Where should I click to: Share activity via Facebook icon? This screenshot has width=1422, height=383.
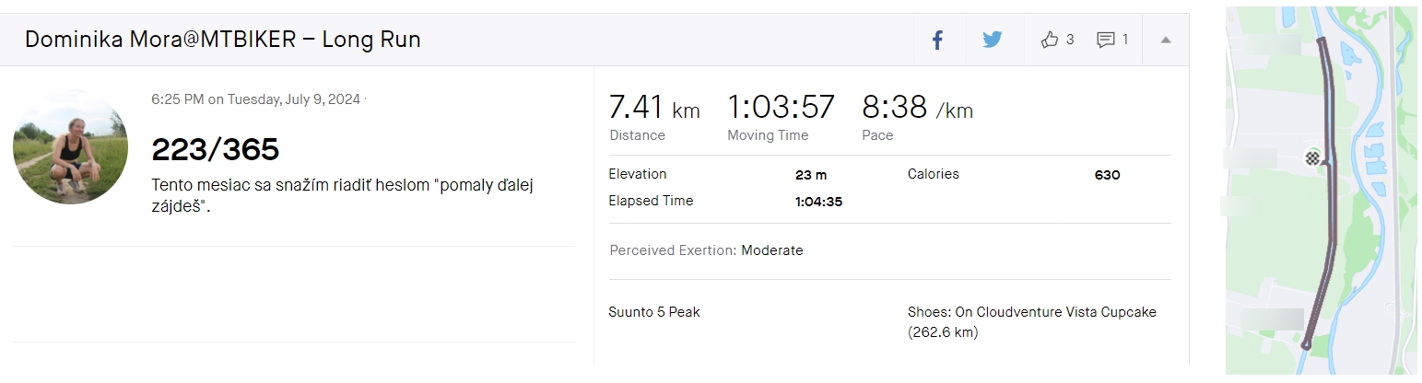click(937, 40)
